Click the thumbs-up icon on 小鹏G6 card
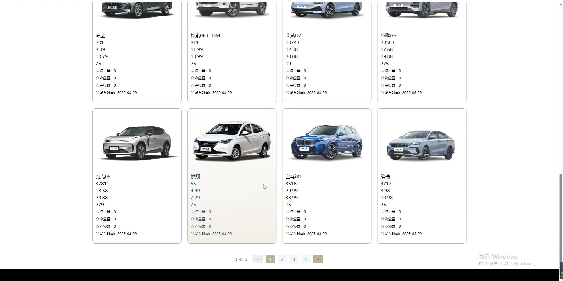The width and height of the screenshot is (563, 281). tap(382, 85)
